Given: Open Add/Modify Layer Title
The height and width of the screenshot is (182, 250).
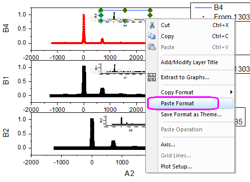Looking at the screenshot, I should click(x=189, y=62).
